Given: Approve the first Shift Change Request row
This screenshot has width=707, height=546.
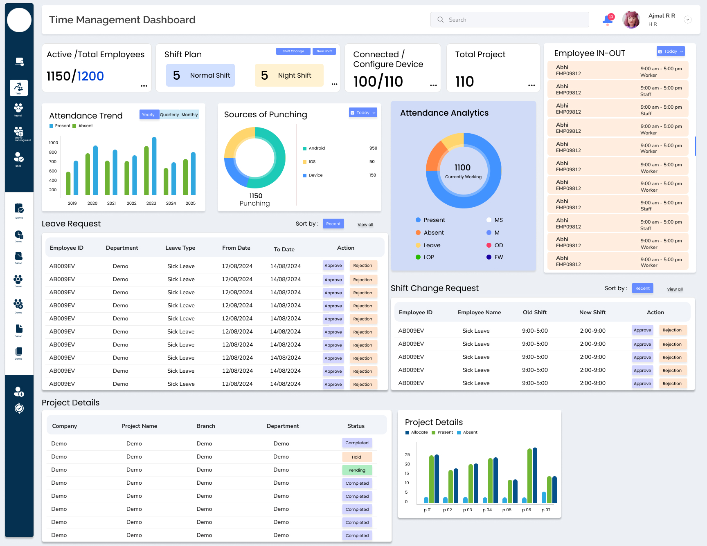Looking at the screenshot, I should (x=642, y=330).
